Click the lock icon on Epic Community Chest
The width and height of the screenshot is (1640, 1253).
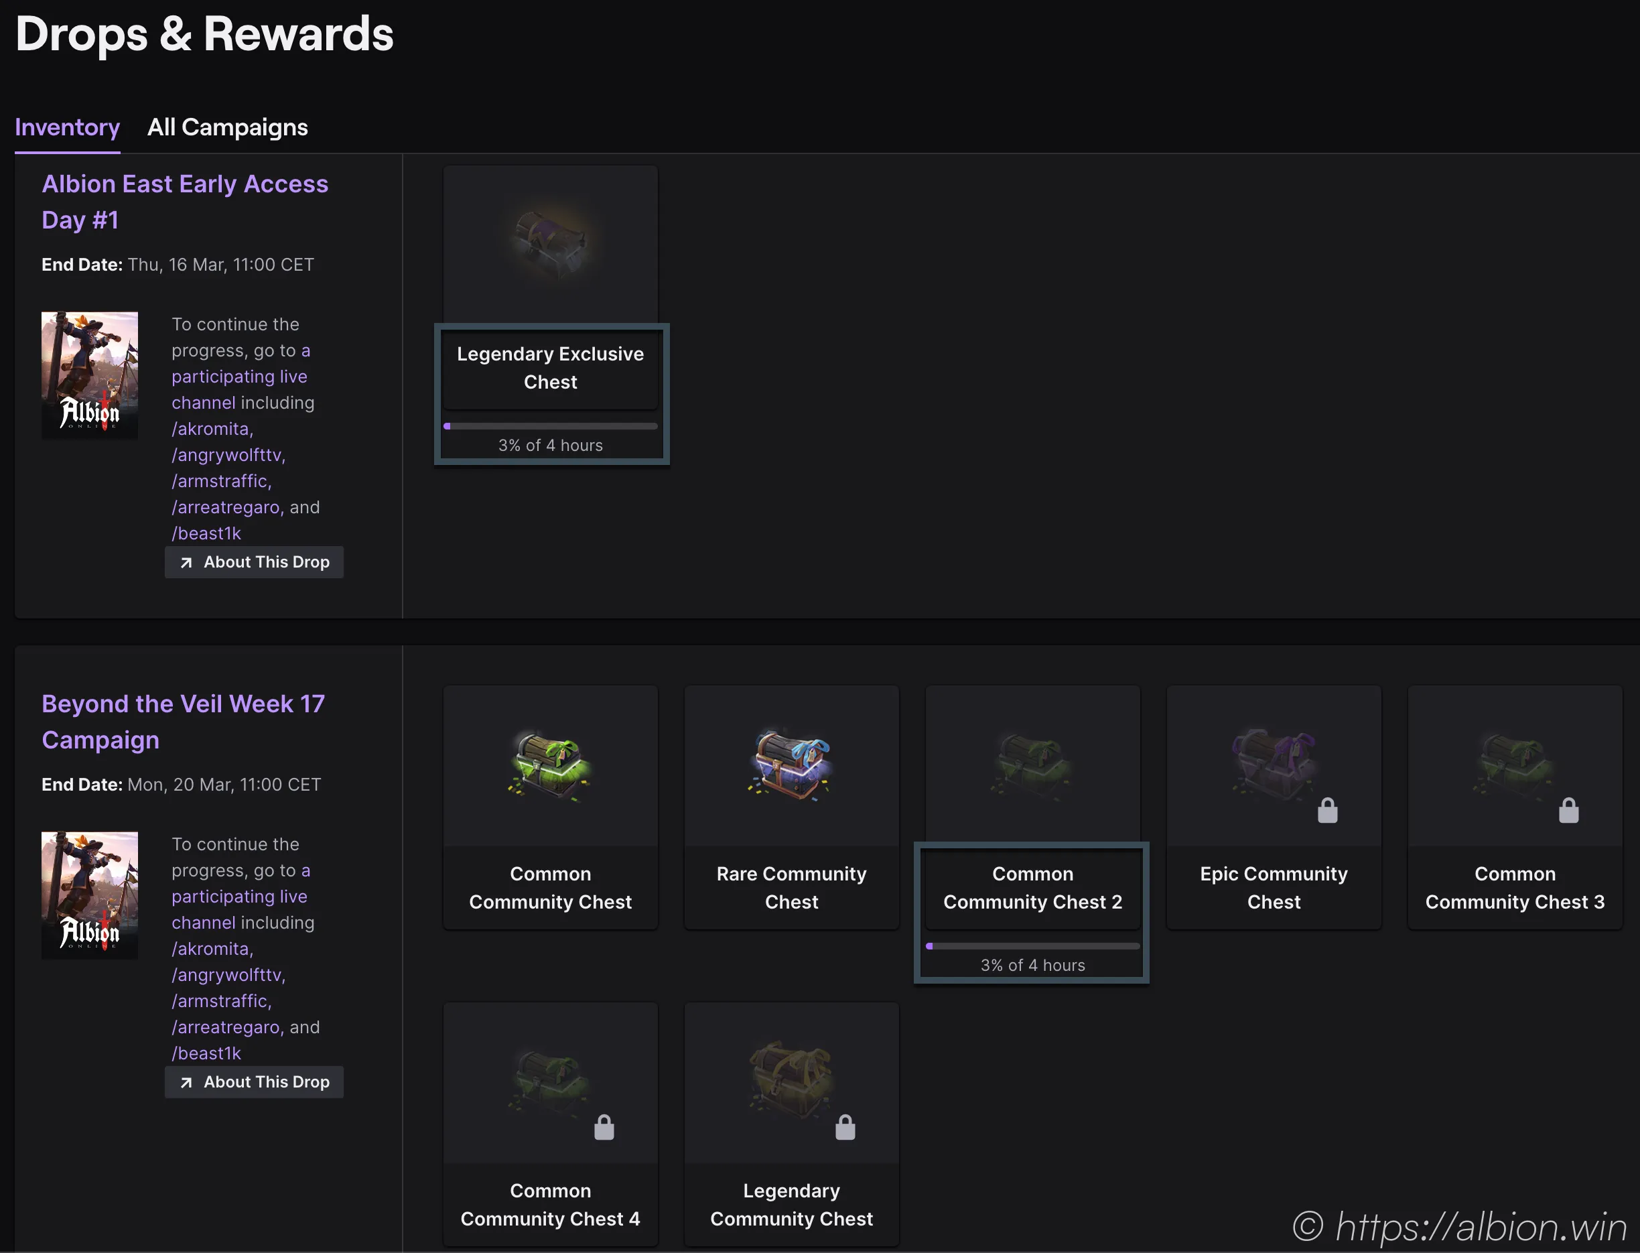click(x=1326, y=811)
